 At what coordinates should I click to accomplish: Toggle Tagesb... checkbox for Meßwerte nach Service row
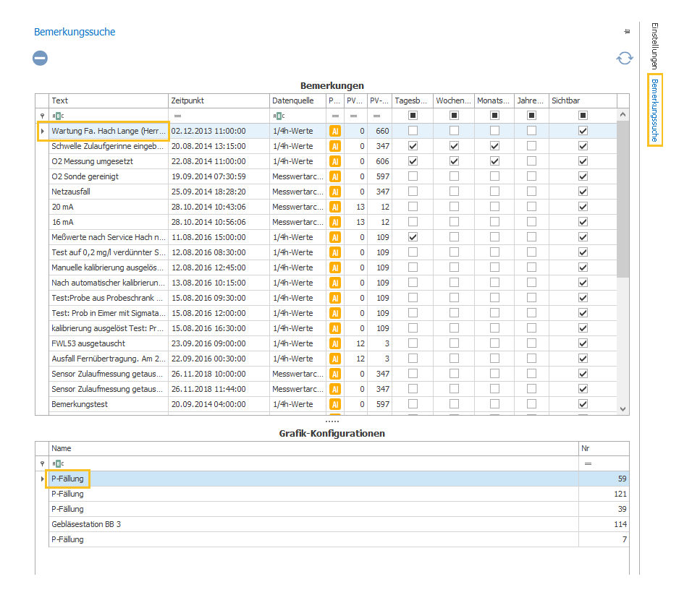point(413,237)
